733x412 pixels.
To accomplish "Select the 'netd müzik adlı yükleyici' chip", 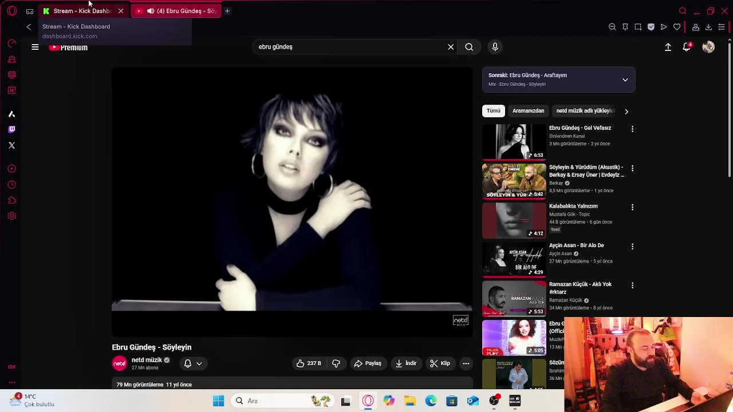I will [x=585, y=110].
